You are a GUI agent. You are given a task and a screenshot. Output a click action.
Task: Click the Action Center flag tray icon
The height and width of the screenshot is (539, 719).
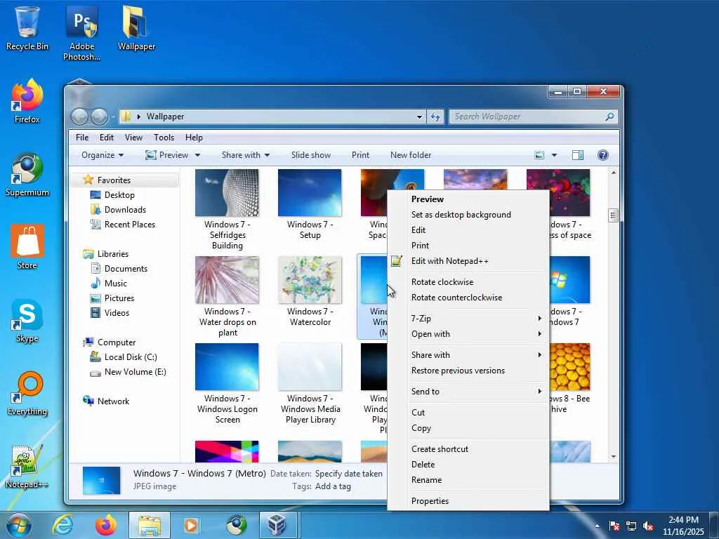(x=614, y=526)
